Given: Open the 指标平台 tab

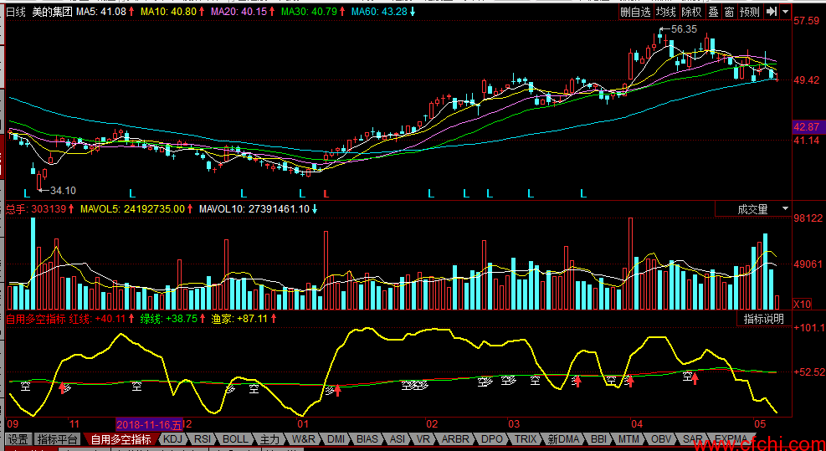Looking at the screenshot, I should pos(58,439).
